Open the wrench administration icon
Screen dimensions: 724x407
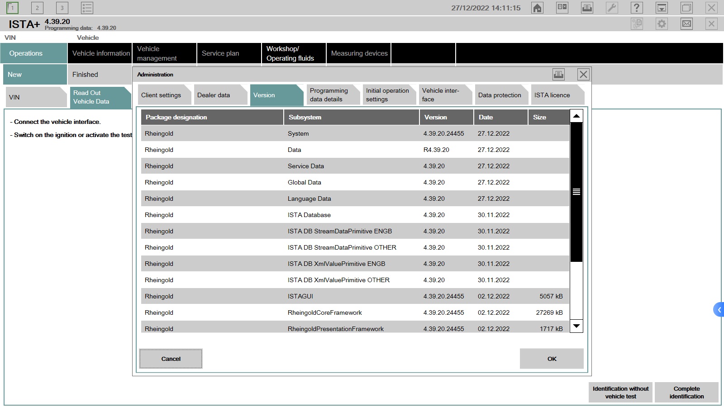[612, 8]
